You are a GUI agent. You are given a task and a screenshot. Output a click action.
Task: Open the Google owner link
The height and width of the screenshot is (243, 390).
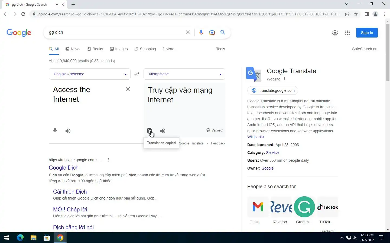coord(267,168)
